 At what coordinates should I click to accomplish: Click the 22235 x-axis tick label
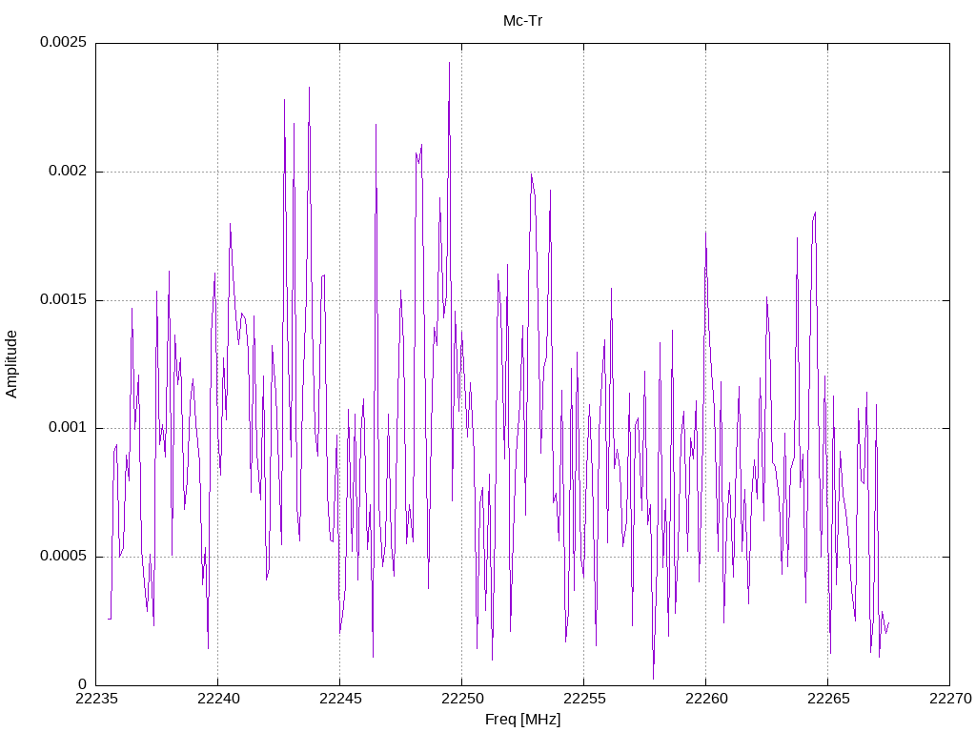pyautogui.click(x=96, y=699)
